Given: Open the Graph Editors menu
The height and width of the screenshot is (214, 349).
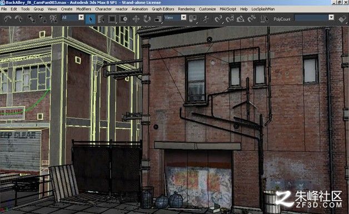Looking at the screenshot, I should 163,9.
